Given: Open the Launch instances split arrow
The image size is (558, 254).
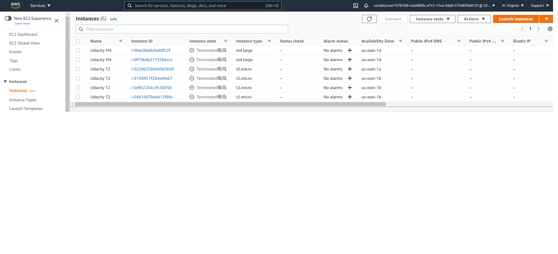Looking at the screenshot, I should click(546, 19).
